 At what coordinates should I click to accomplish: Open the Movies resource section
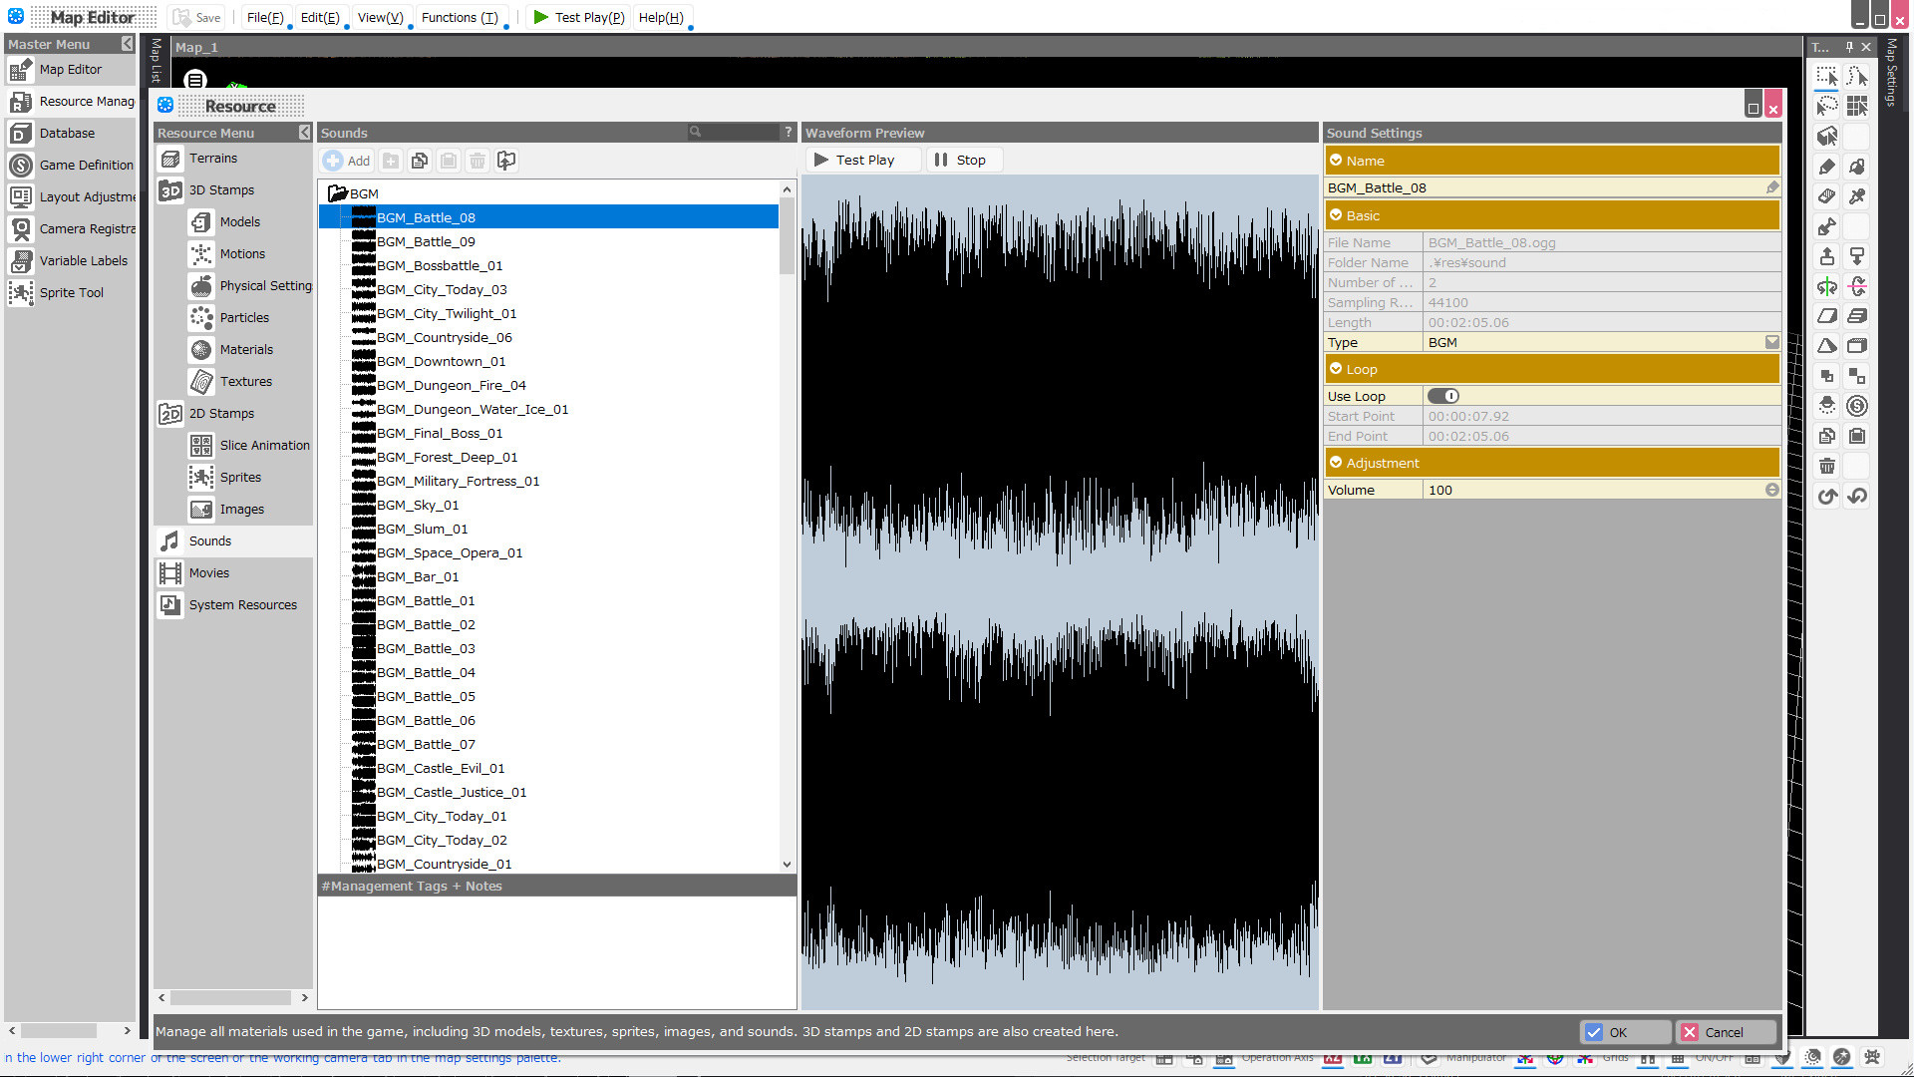point(209,572)
